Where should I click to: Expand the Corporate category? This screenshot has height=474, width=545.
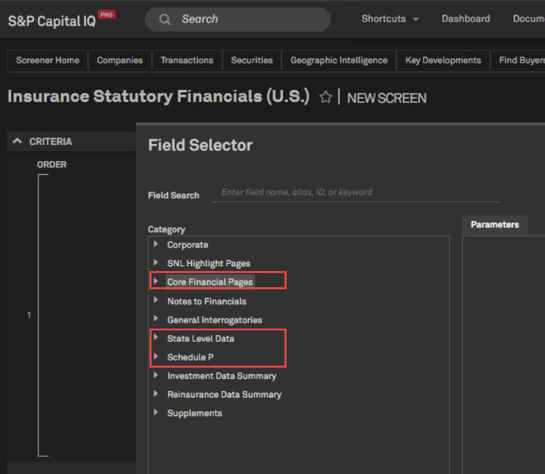[x=156, y=244]
